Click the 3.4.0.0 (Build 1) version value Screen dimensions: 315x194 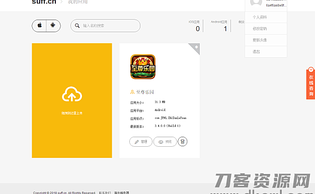click(168, 126)
